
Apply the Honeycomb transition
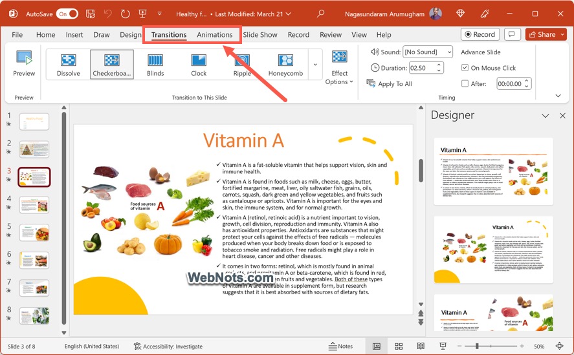click(x=285, y=65)
